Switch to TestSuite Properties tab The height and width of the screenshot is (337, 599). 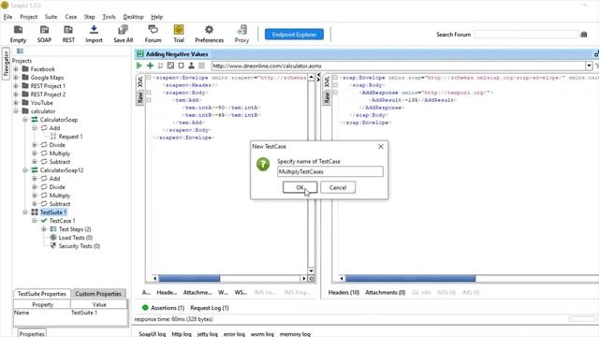pyautogui.click(x=42, y=293)
